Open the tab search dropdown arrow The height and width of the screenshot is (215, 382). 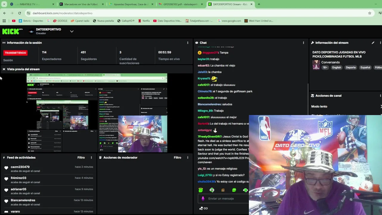pyautogui.click(x=4, y=4)
